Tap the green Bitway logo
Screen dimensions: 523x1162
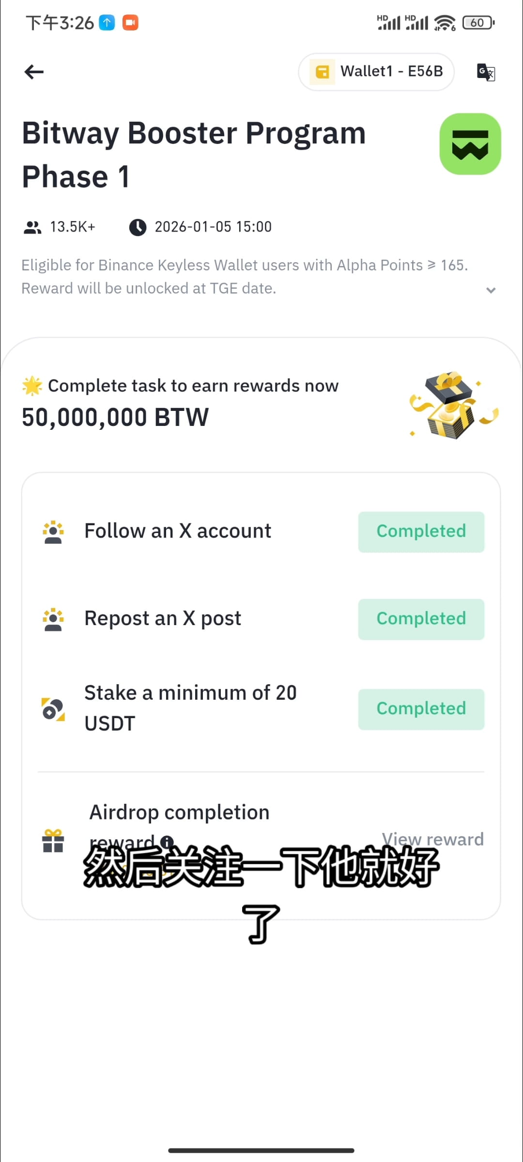[x=470, y=144]
